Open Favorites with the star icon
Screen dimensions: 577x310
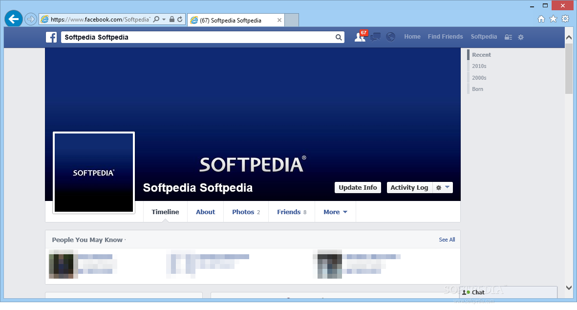(553, 19)
